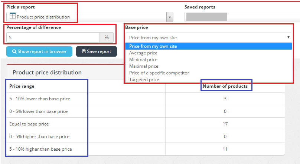Choose Average price from the list

coord(143,53)
